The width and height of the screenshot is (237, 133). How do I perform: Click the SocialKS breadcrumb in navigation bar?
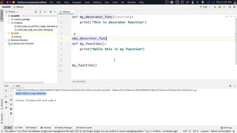tap(6, 7)
